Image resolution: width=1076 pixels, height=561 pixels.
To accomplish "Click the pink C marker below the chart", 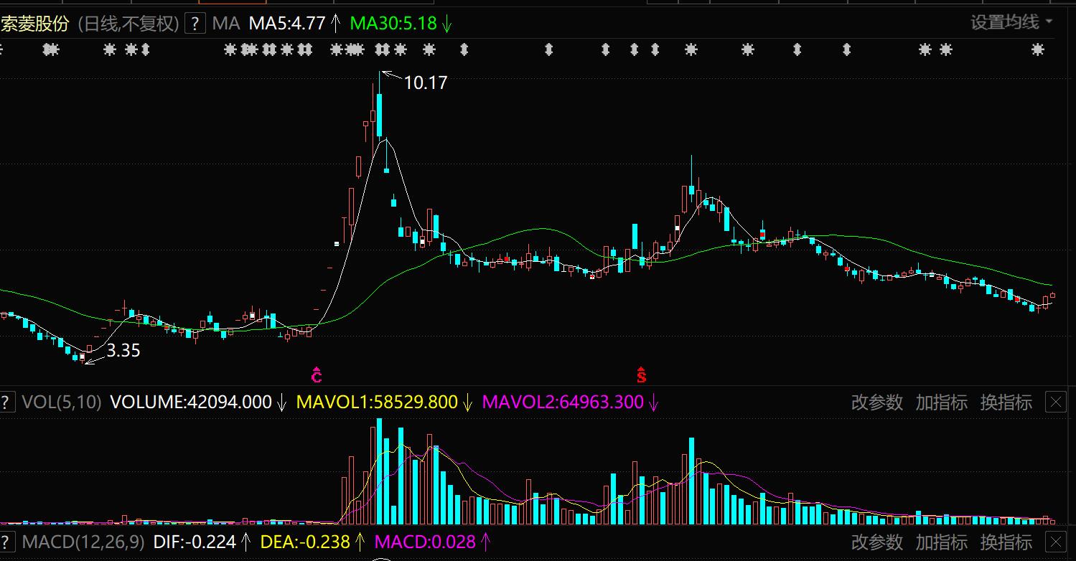I will pos(317,374).
